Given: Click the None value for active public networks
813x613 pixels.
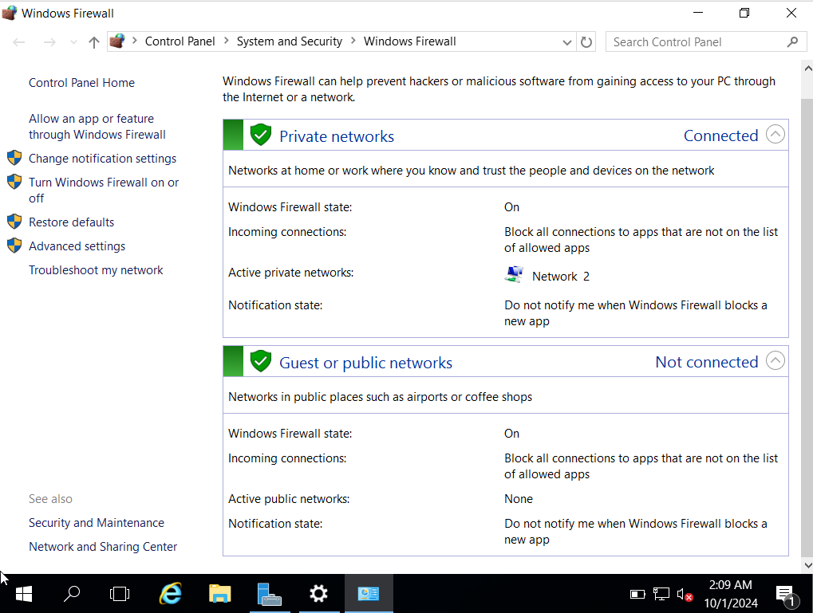Looking at the screenshot, I should click(x=519, y=499).
